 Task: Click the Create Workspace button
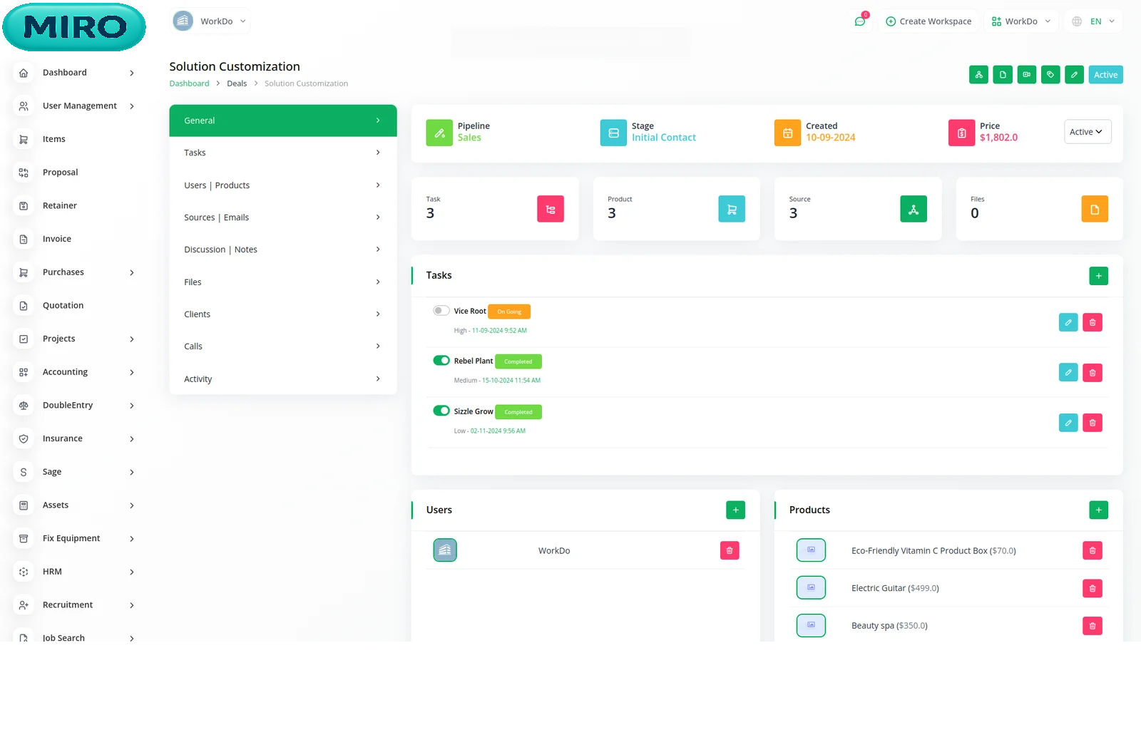click(928, 21)
